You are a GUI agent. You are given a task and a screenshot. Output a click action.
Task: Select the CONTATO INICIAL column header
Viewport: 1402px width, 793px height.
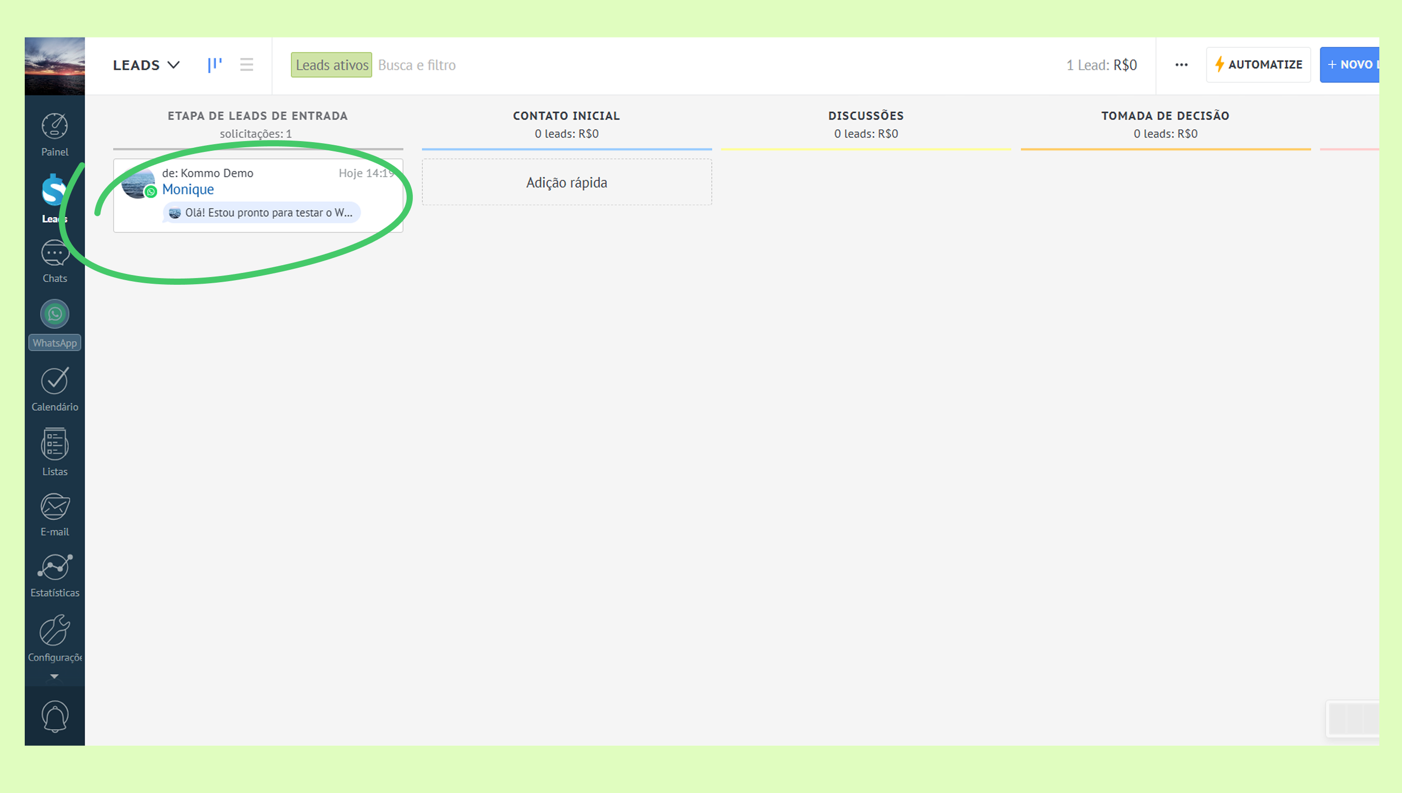566,115
